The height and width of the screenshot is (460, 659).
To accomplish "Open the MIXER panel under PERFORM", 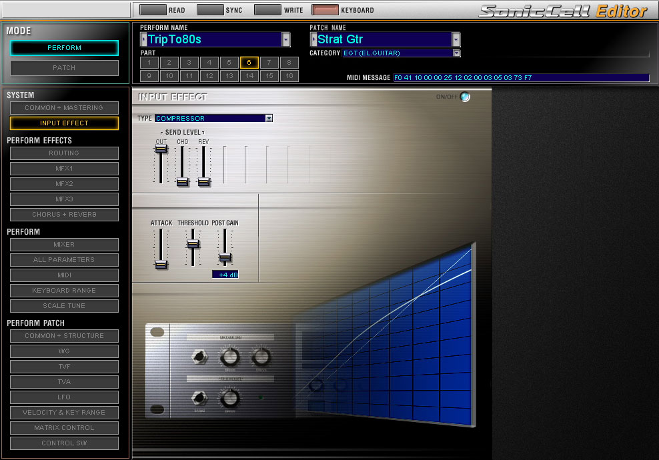I will (64, 244).
